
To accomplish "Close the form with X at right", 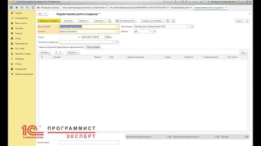I will 250,13.
